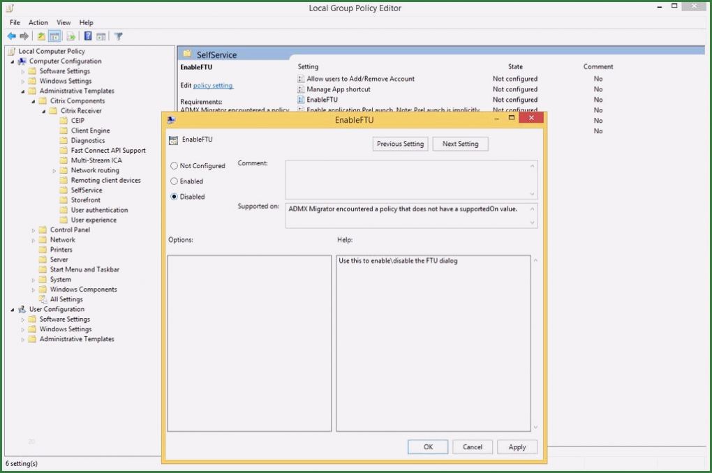Open the Action menu

[x=38, y=22]
